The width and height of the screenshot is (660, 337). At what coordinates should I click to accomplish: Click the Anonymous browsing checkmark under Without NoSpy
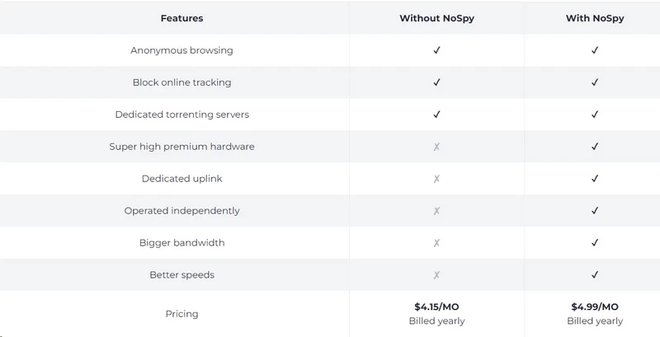click(436, 50)
